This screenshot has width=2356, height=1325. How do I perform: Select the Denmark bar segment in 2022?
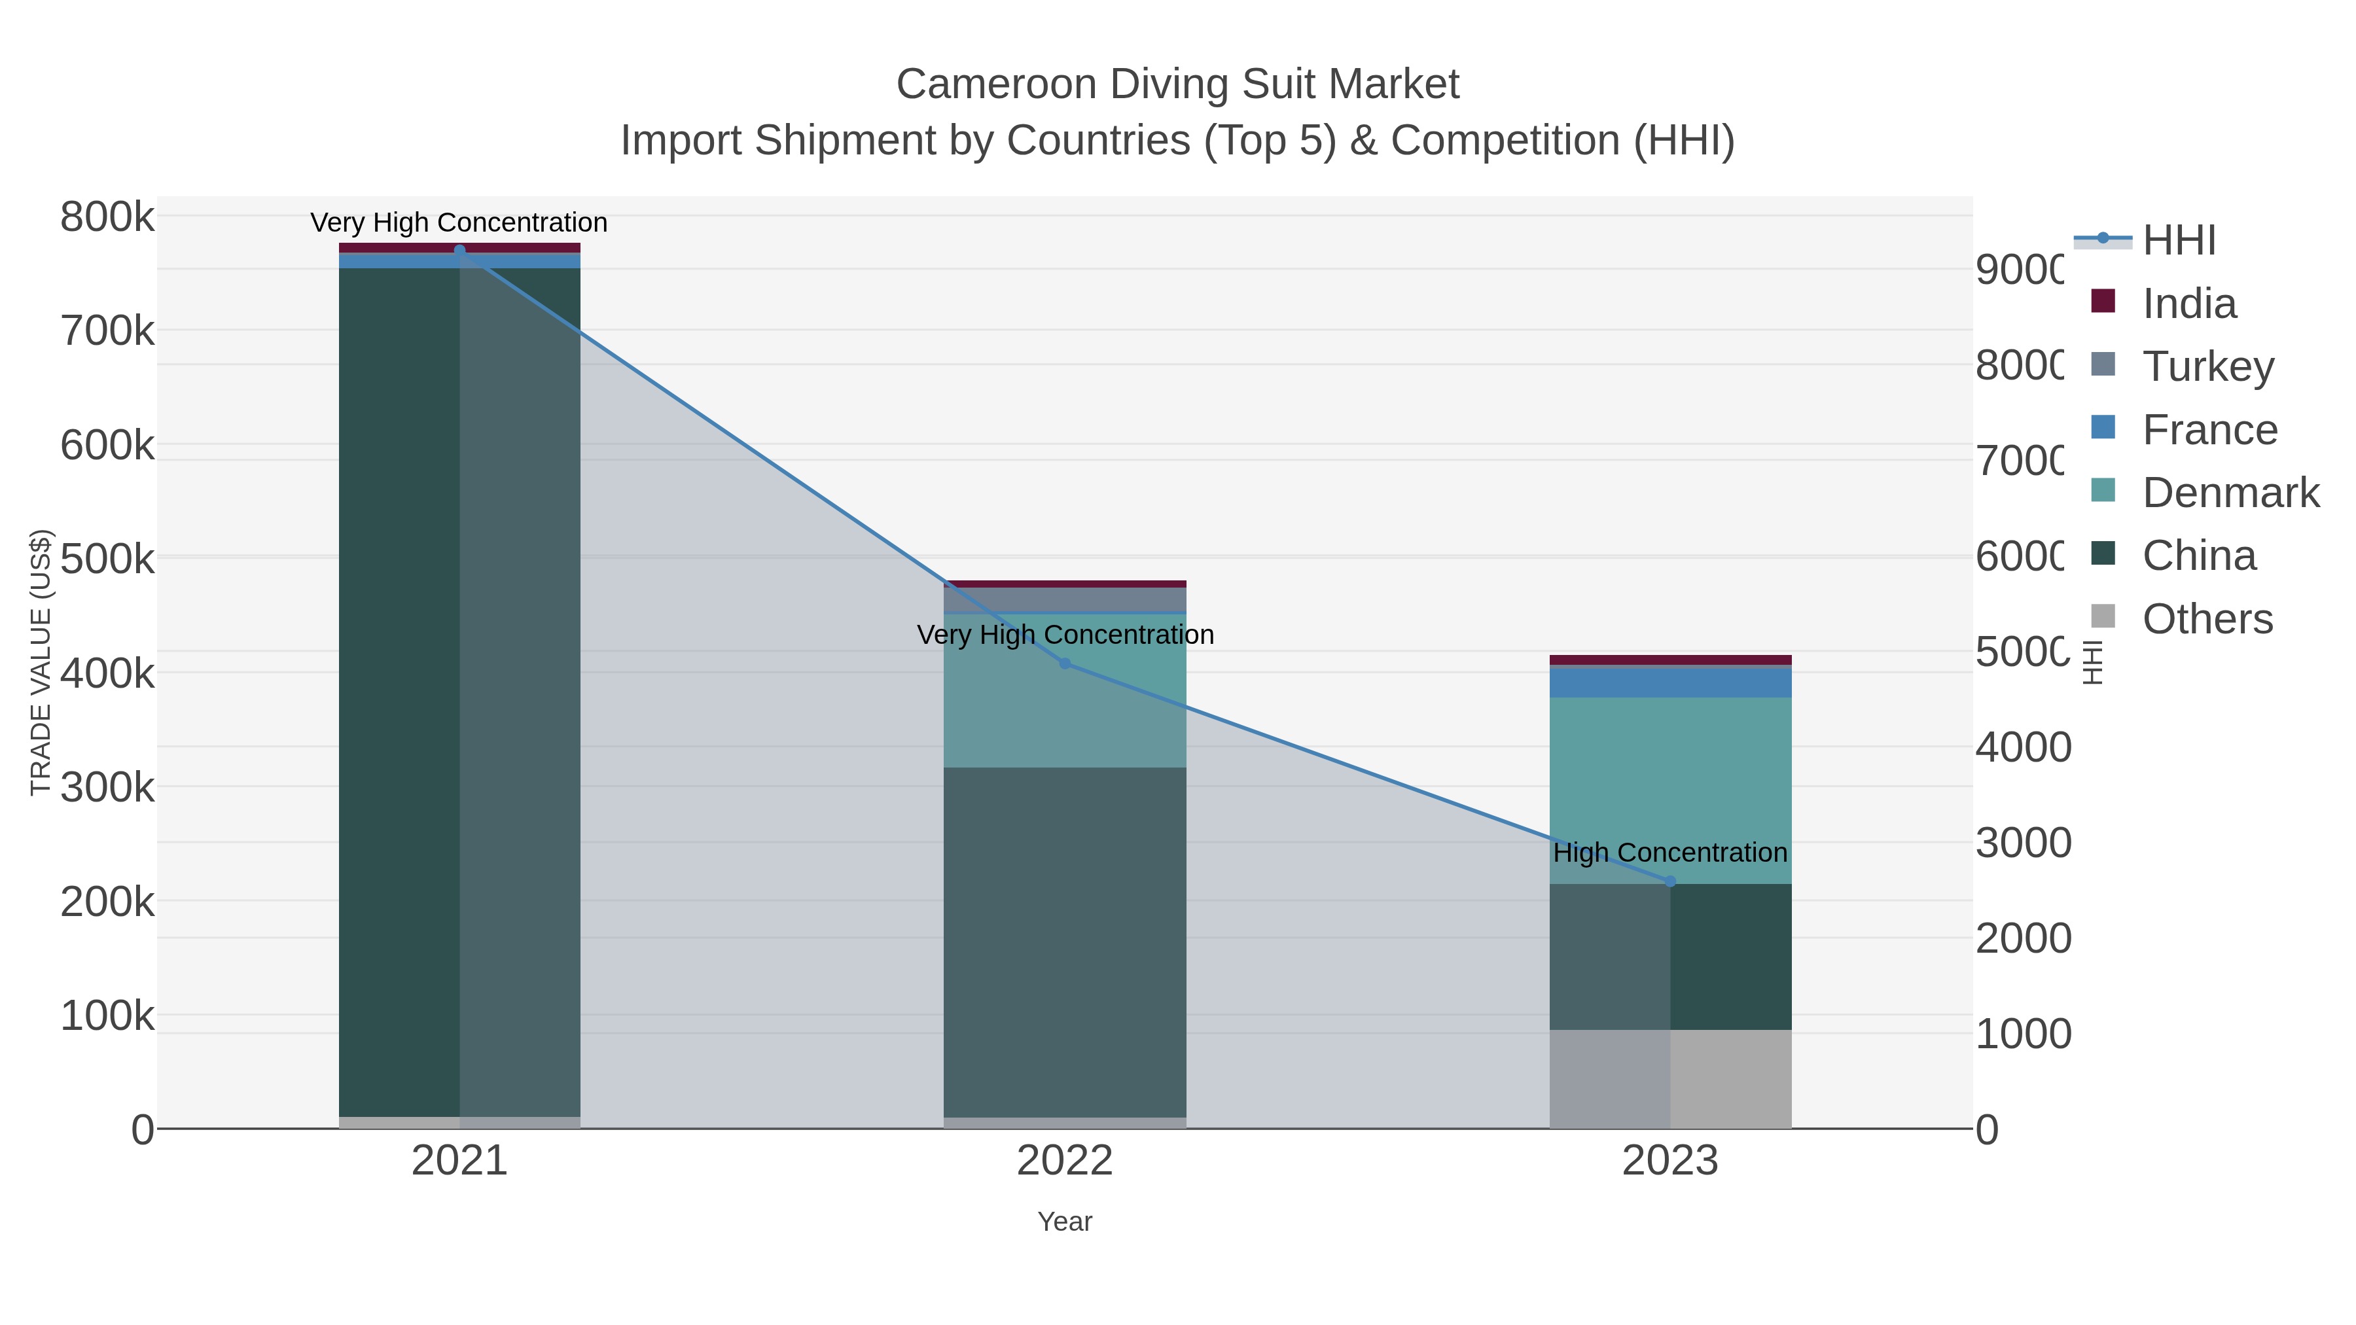point(1065,690)
